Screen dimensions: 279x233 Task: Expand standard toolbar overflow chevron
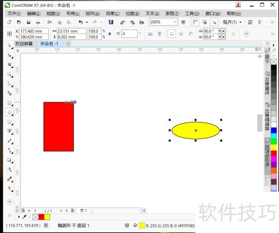(x=272, y=22)
